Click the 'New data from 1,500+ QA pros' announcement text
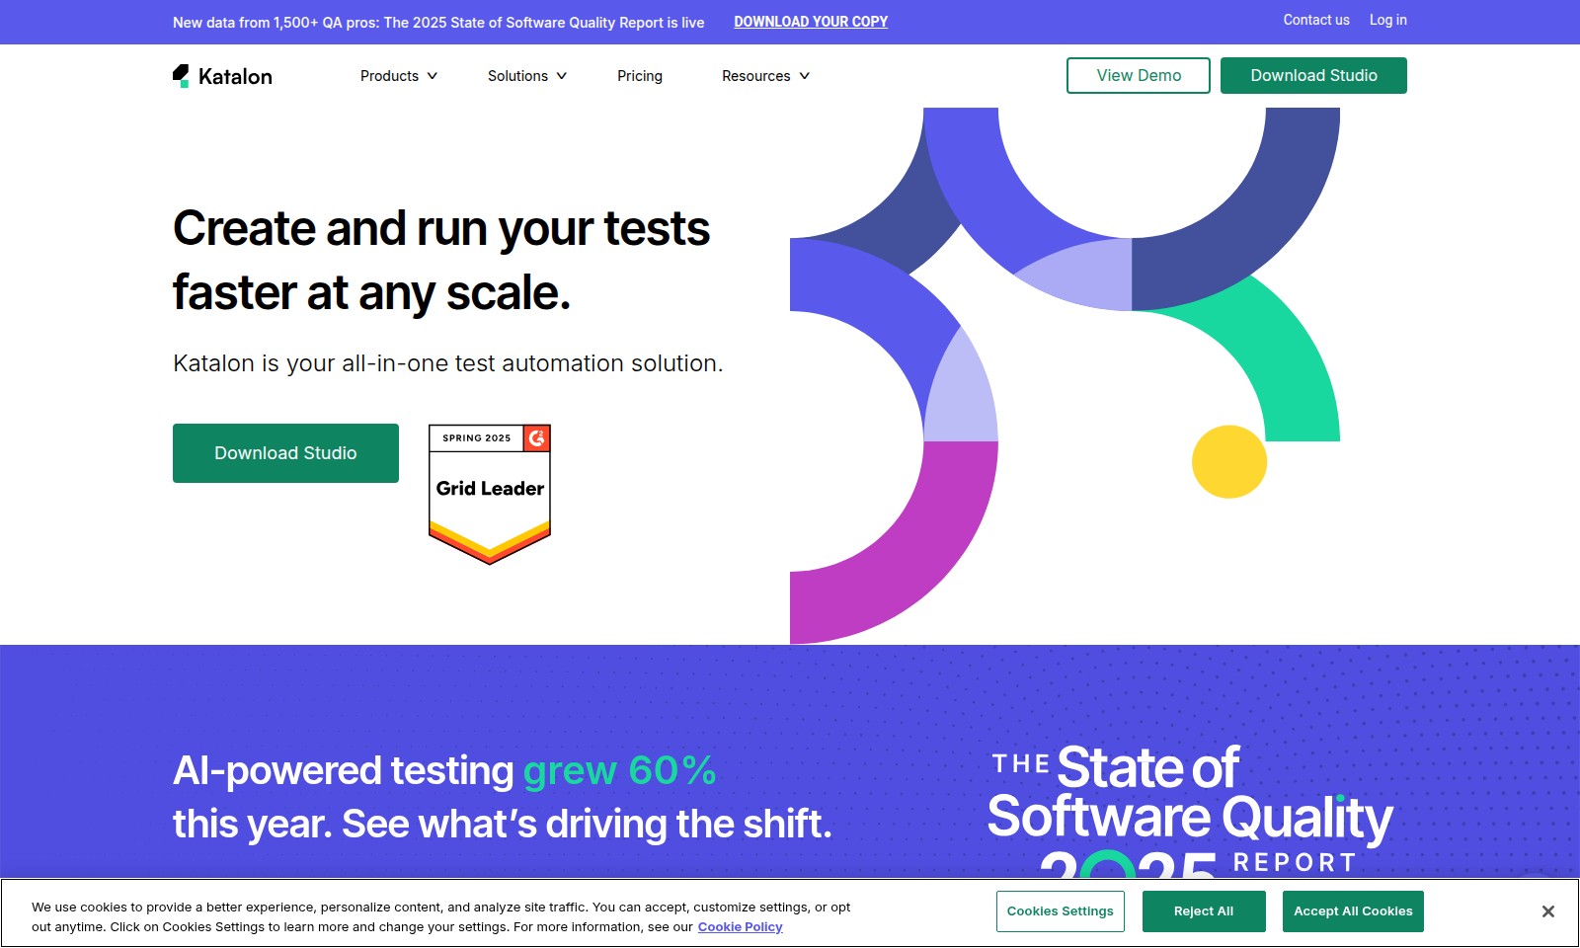Image resolution: width=1580 pixels, height=948 pixels. [x=438, y=23]
